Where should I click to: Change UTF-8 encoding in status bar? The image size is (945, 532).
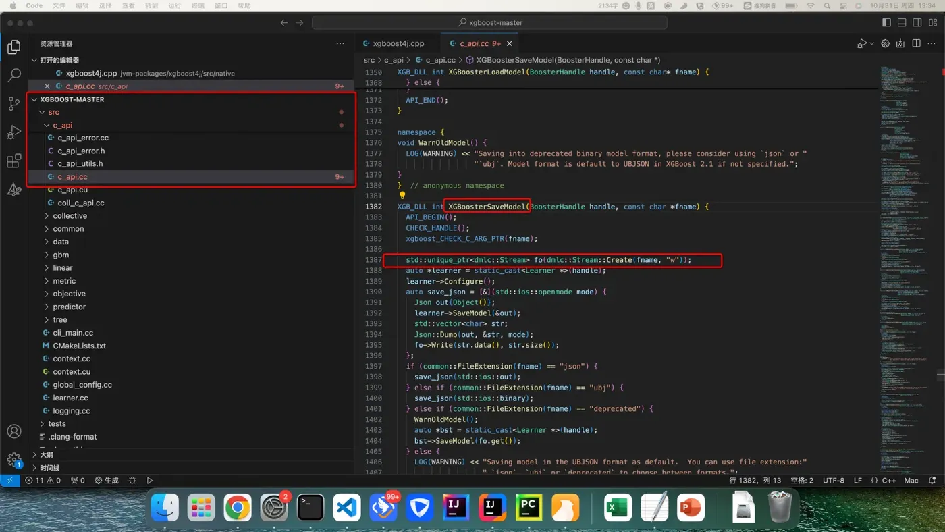pyautogui.click(x=833, y=481)
